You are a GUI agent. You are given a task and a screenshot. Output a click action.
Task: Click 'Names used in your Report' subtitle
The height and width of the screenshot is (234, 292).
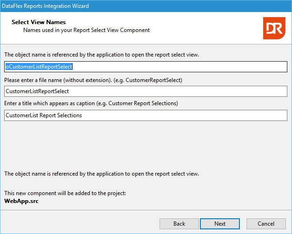tap(86, 30)
